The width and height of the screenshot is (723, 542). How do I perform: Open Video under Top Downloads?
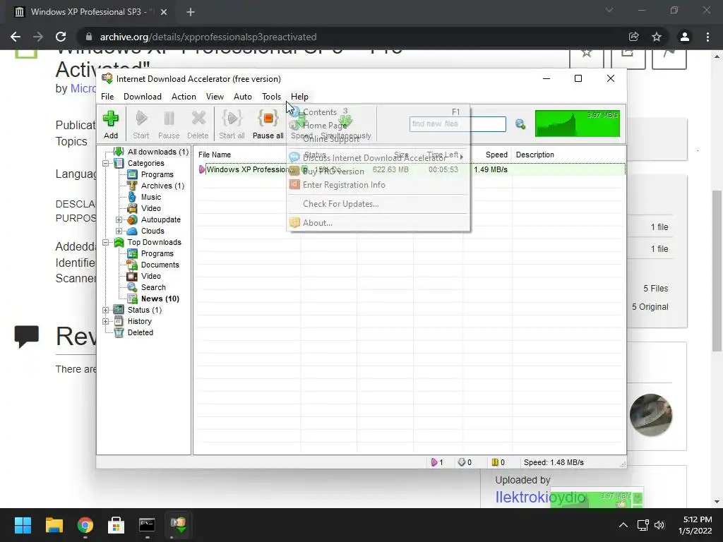coord(151,276)
